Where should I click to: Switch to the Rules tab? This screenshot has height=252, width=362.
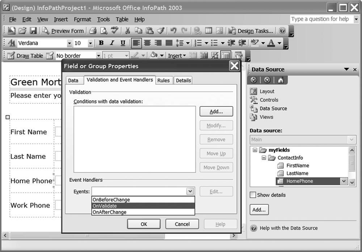click(164, 80)
